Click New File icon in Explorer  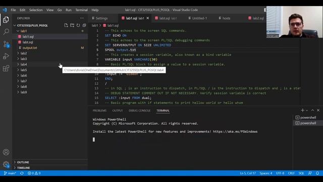66,25
